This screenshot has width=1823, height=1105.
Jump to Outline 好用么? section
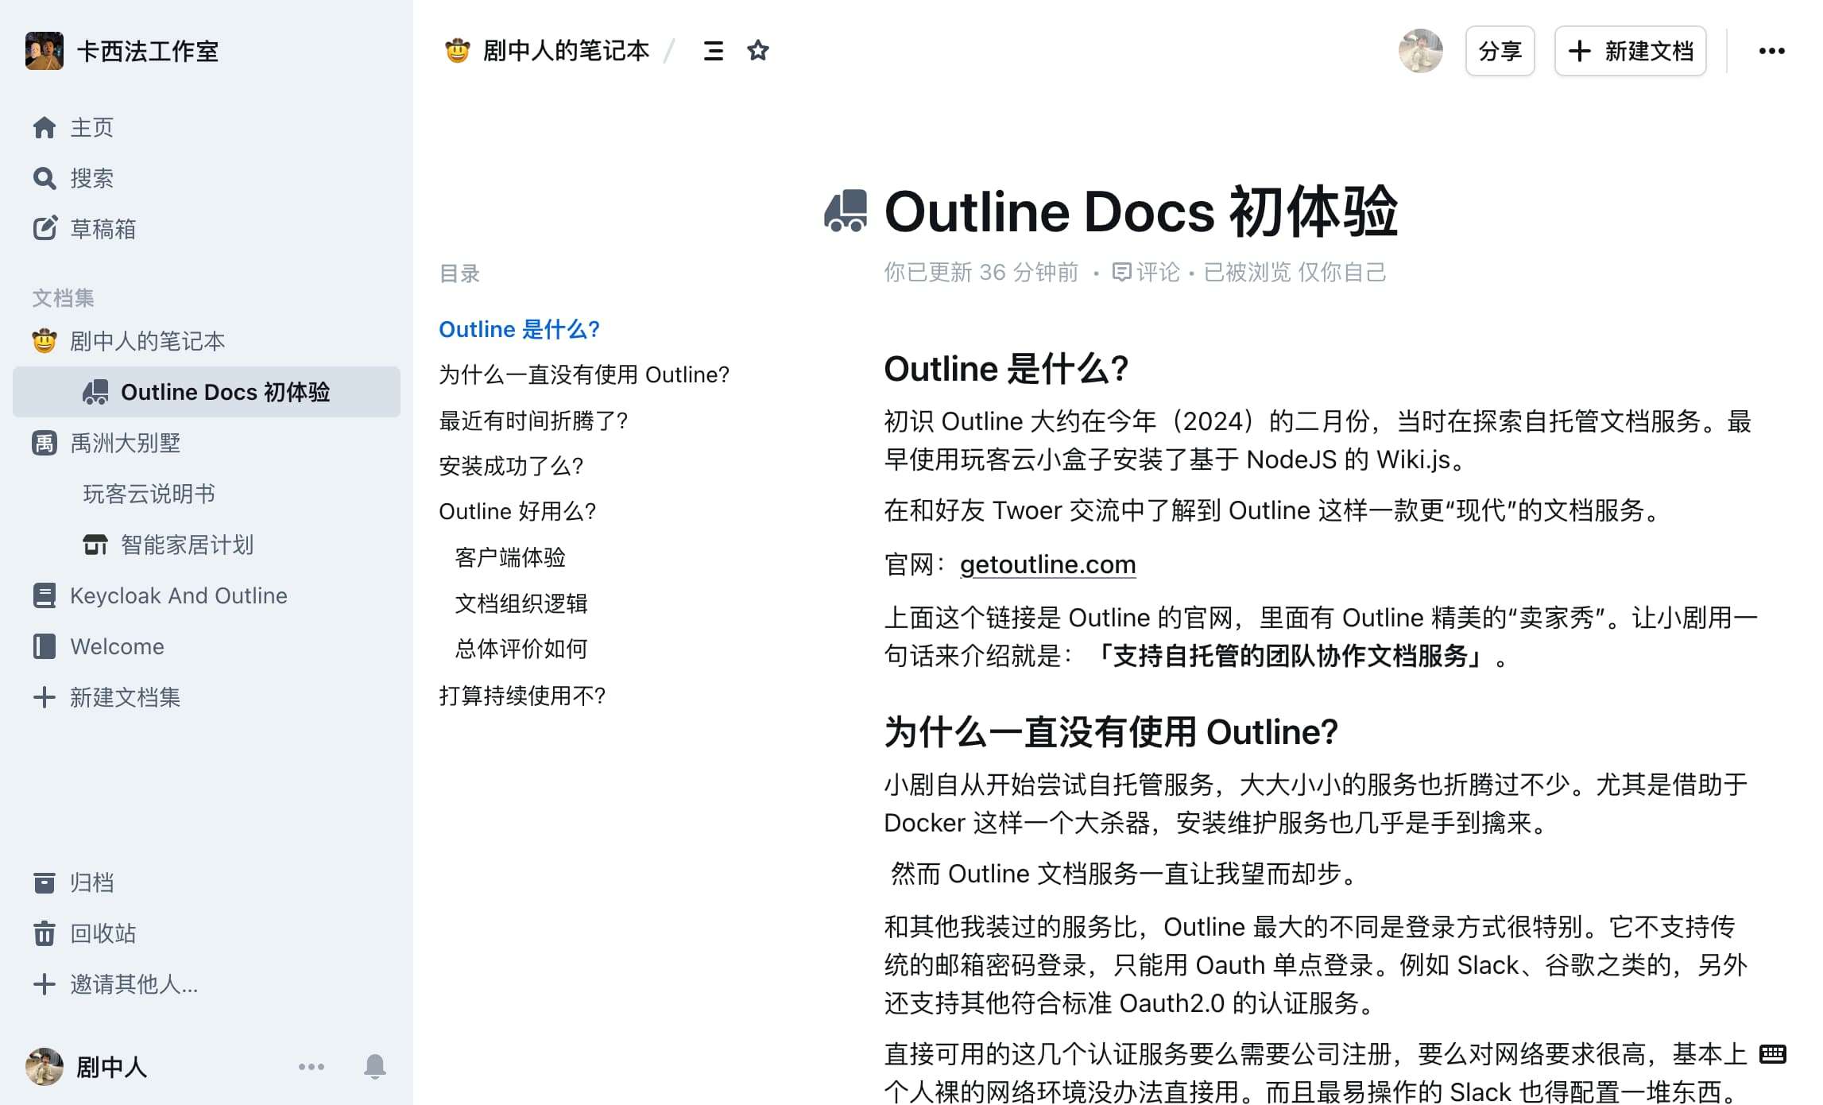[517, 511]
